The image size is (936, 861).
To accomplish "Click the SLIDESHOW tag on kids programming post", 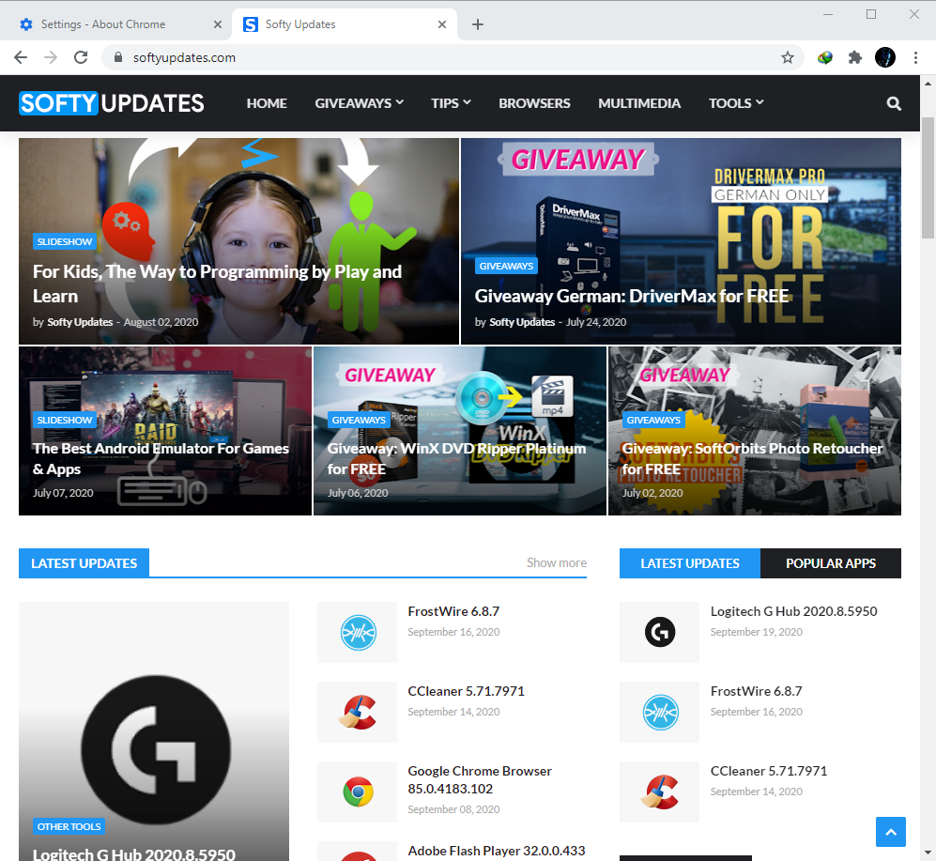I will (x=65, y=242).
